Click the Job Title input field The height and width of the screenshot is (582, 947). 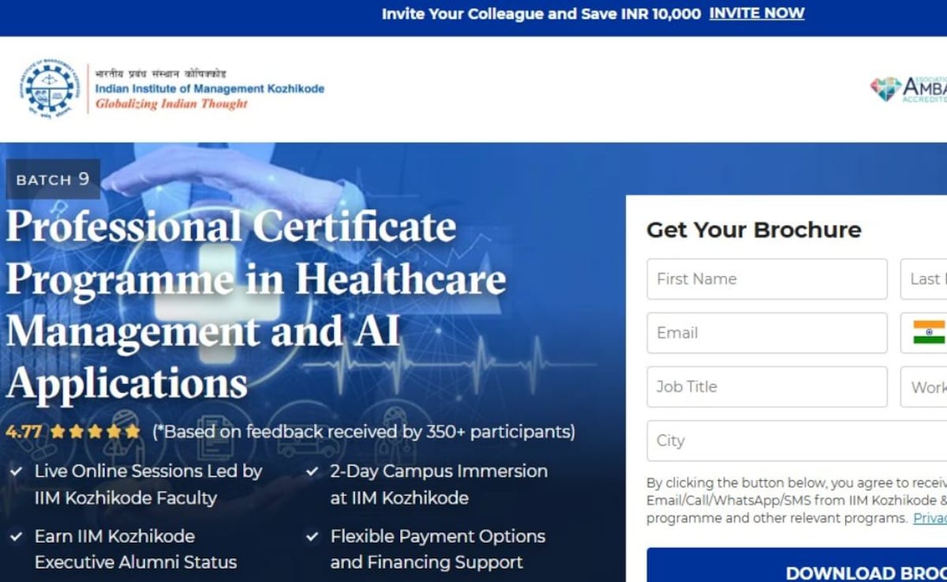[766, 386]
